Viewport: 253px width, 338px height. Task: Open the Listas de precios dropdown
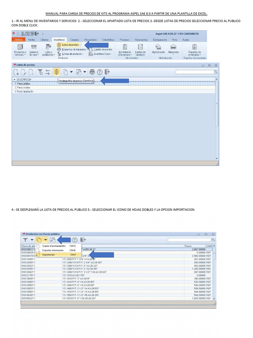pos(69,45)
